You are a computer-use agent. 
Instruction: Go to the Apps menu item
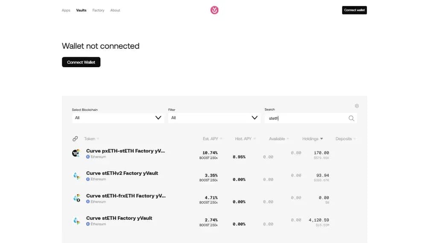pyautogui.click(x=66, y=10)
